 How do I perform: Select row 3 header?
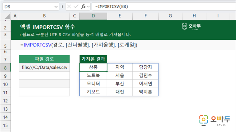point(6,35)
